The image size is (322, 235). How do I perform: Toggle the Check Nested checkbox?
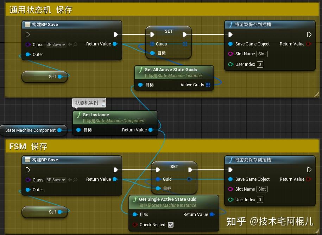coord(171,225)
